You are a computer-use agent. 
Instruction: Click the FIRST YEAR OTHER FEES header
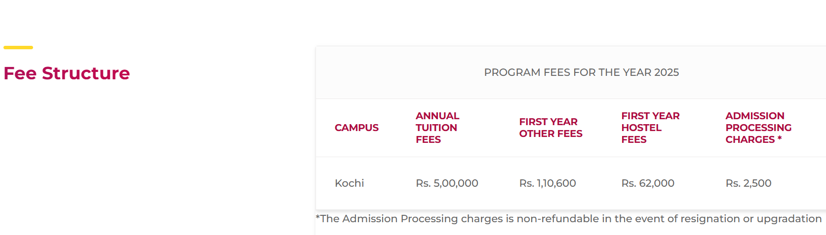(x=551, y=128)
